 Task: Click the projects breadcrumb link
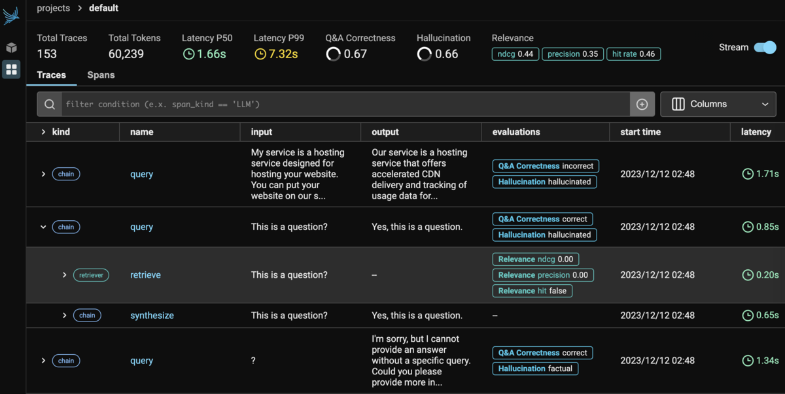tap(53, 8)
